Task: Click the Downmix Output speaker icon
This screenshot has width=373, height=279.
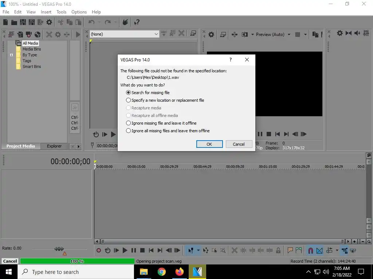Action: coord(357,33)
